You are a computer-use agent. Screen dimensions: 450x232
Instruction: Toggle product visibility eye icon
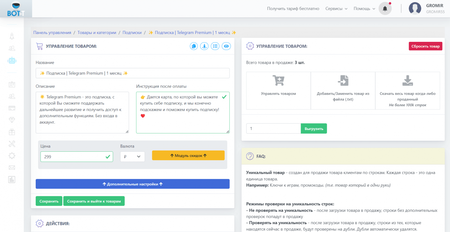pos(226,46)
